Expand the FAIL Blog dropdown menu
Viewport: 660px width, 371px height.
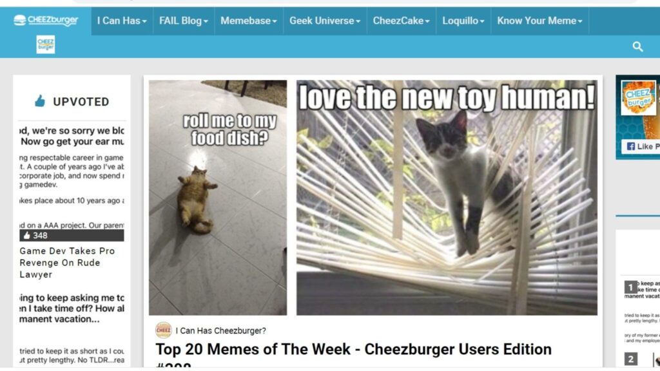184,21
